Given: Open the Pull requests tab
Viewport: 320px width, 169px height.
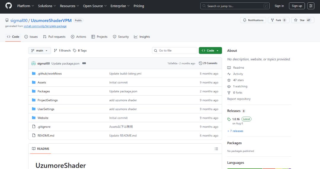Looking at the screenshot, I should coord(54,37).
